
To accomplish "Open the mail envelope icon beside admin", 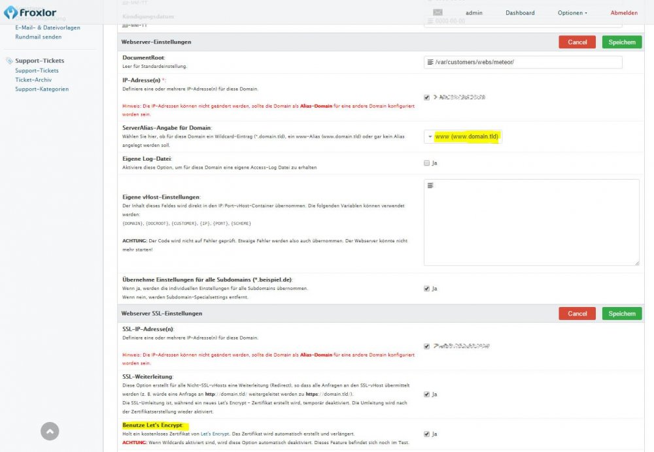I will point(438,12).
